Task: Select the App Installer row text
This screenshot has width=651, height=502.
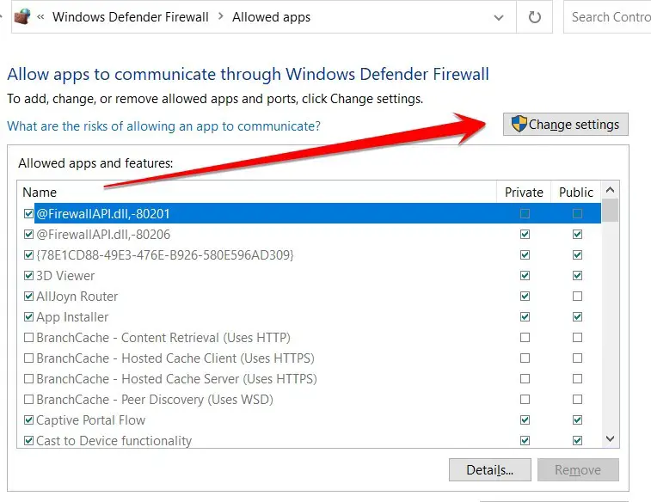Action: click(72, 317)
